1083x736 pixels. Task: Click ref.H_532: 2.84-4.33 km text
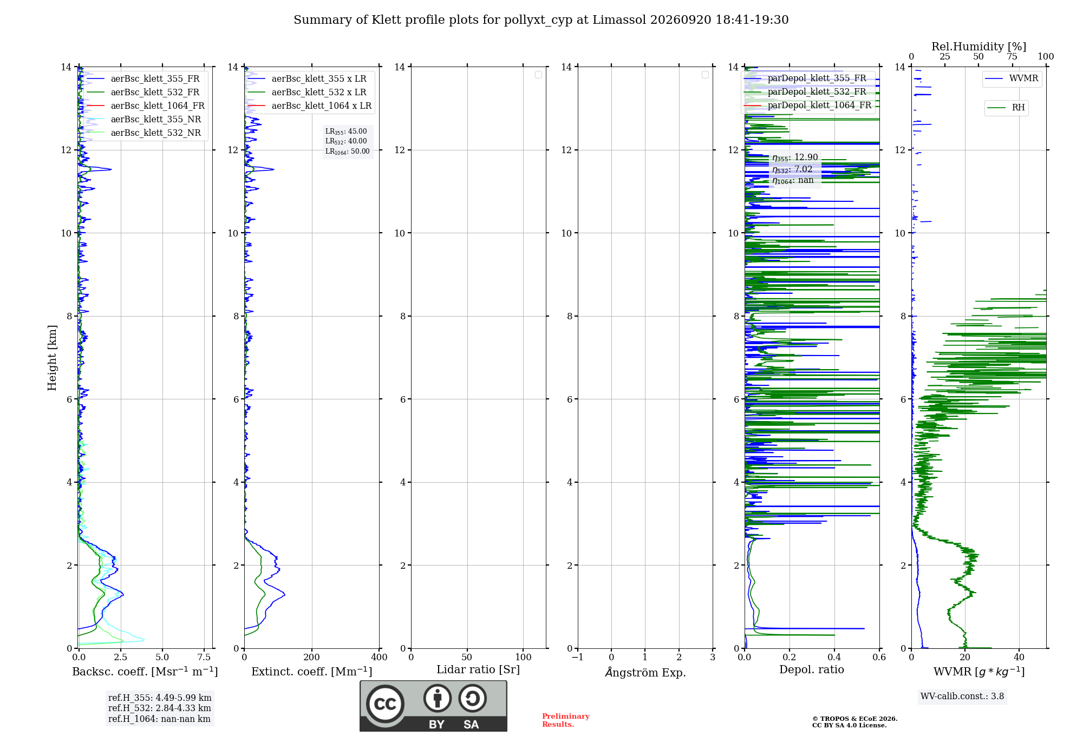(160, 708)
